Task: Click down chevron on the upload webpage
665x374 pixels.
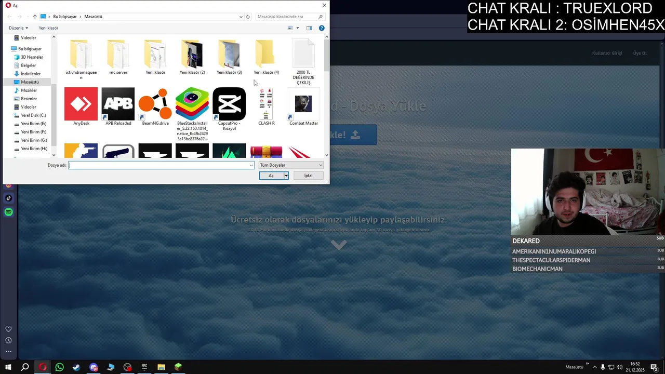Action: 339,245
